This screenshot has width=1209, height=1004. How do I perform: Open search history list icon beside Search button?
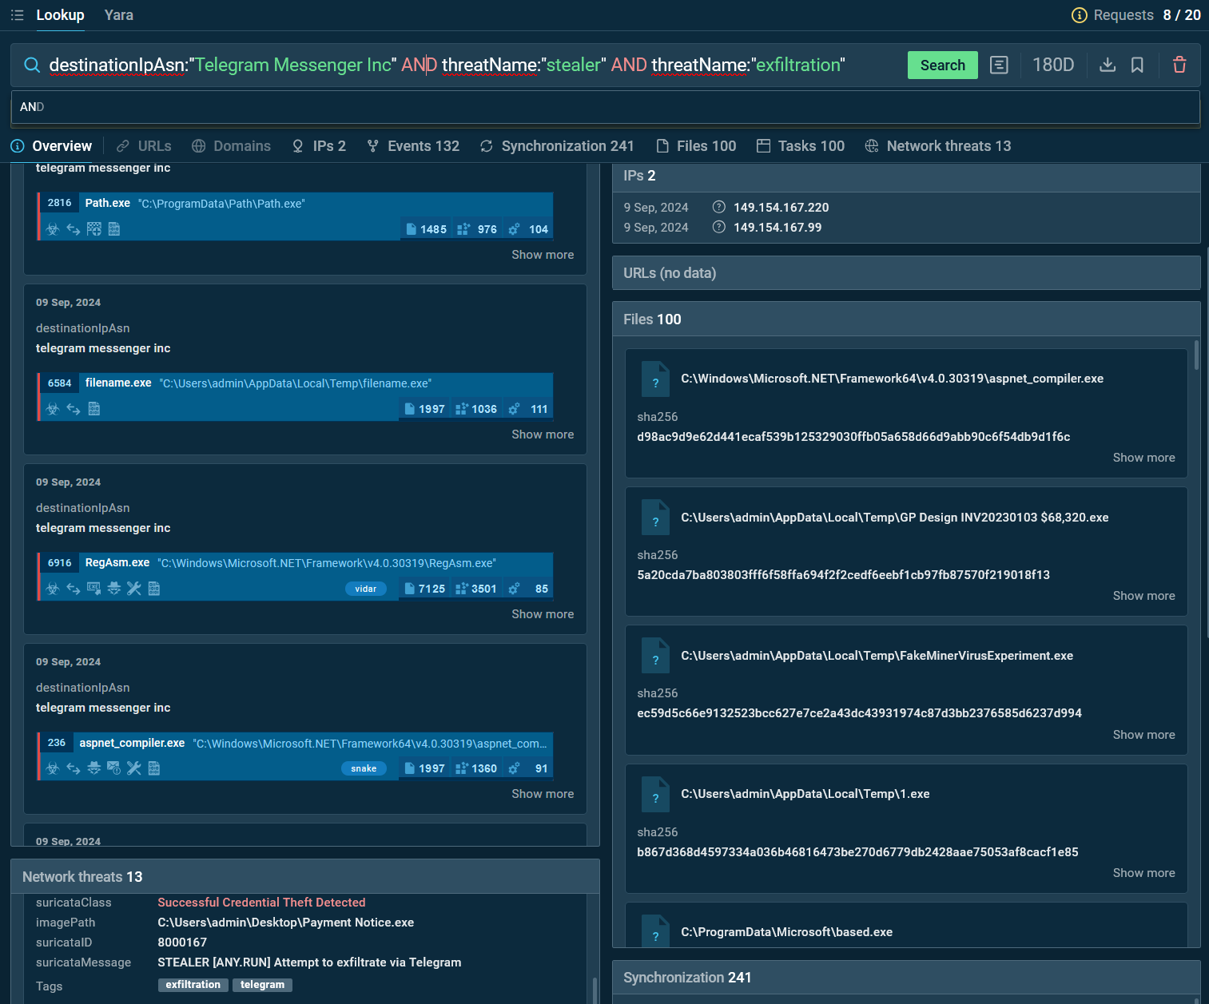click(999, 65)
